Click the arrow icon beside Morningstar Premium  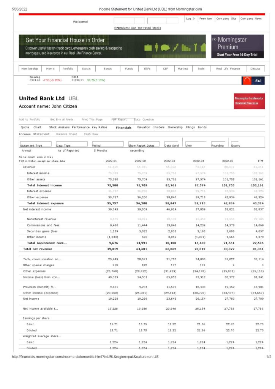tap(215, 40)
